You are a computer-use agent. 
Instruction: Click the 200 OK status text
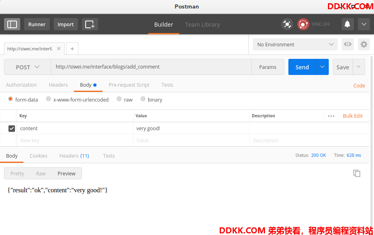(318, 155)
